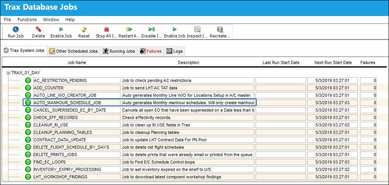Image resolution: width=389 pixels, height=185 pixels.
Task: Select the DELETE_FLIGHT_SCHEDULE_BY_DAYS job name
Action: (x=77, y=147)
